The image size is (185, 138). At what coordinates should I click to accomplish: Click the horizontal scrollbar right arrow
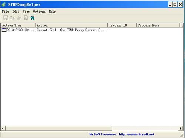point(181,128)
